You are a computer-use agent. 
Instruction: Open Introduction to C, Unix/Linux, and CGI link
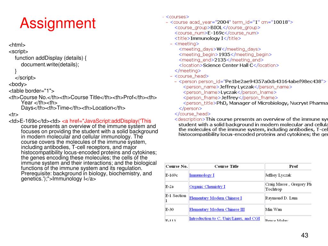pos(225,218)
